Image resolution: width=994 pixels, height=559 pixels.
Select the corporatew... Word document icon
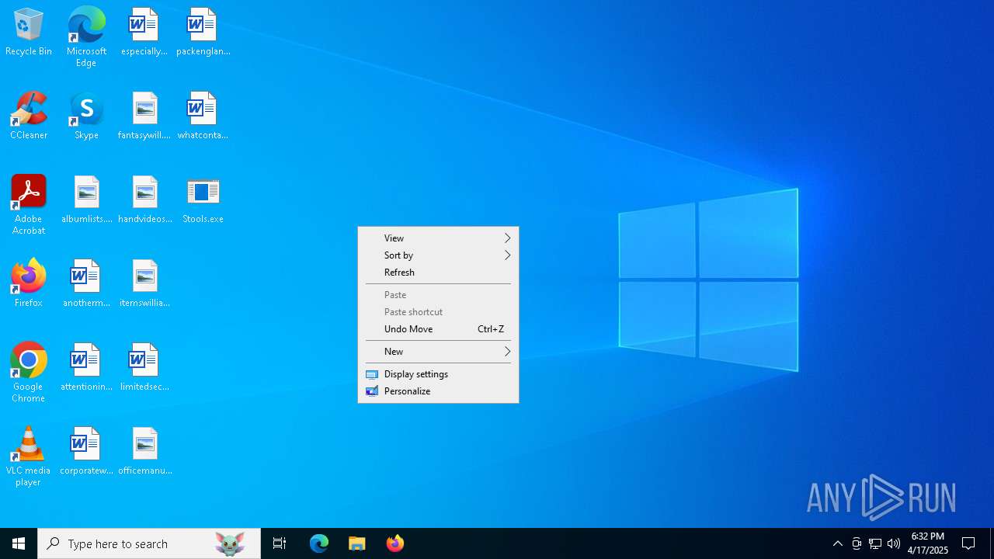(x=86, y=452)
